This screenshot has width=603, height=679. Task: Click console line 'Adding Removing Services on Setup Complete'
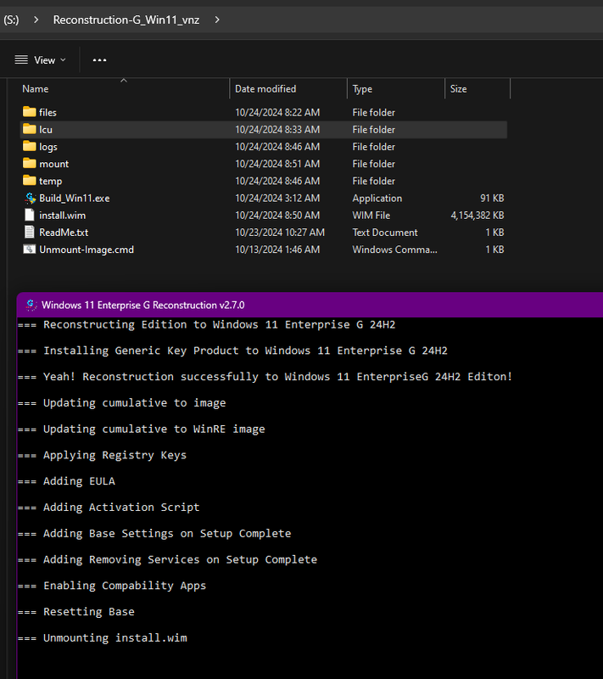180,559
